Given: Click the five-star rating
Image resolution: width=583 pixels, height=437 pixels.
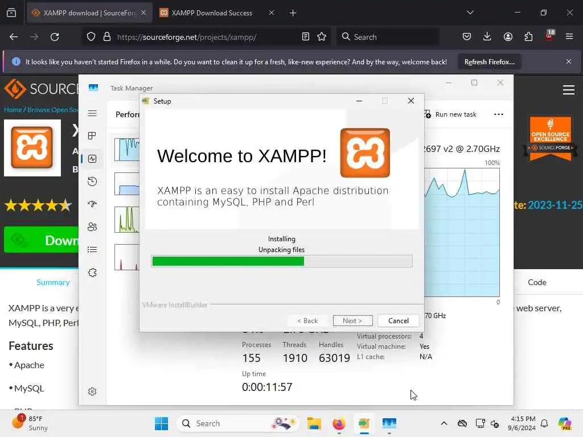Looking at the screenshot, I should click(38, 205).
